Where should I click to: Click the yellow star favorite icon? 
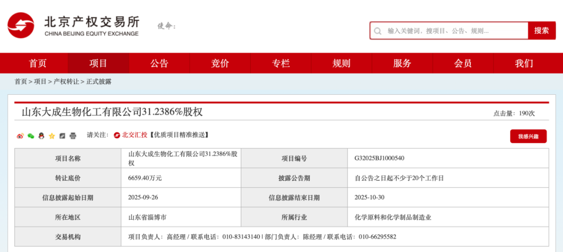pos(52,136)
